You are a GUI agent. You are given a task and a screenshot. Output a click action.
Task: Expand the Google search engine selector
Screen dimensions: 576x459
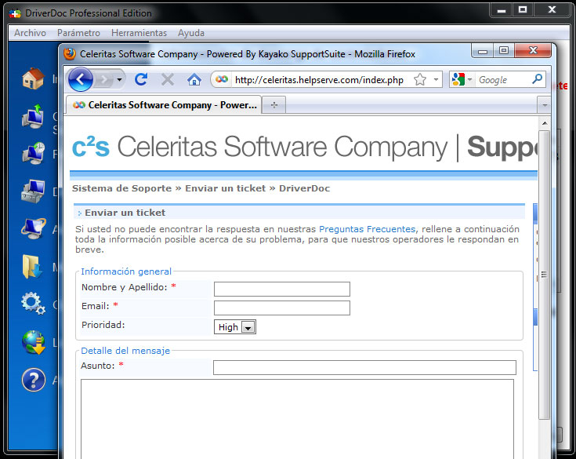click(x=462, y=79)
